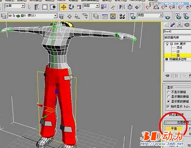This screenshot has width=191, height=148.
Task: Click the pivot point center icon
Action: click(104, 7)
